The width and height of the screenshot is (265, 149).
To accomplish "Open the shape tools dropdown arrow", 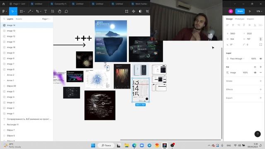I will (x=32, y=11).
